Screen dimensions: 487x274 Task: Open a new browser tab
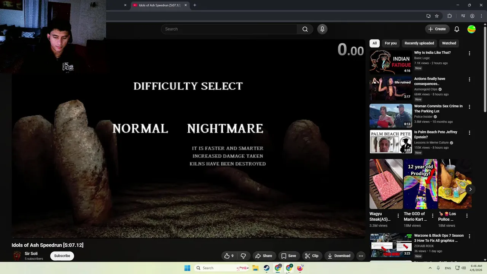pos(195,5)
